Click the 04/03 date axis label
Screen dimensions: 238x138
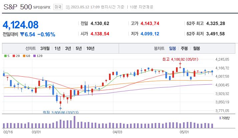(117, 132)
